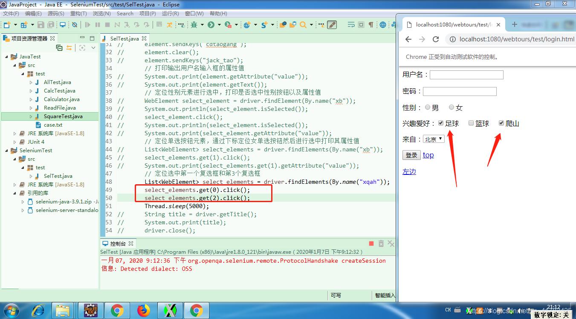Click Link with Editor icon in project explorer
The image size is (576, 319).
pyautogui.click(x=69, y=48)
